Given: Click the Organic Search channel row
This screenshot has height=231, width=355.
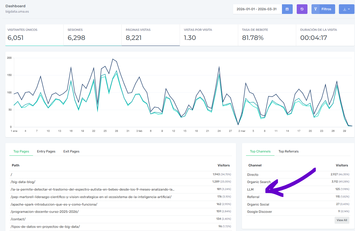Looking at the screenshot, I should pos(298,182).
